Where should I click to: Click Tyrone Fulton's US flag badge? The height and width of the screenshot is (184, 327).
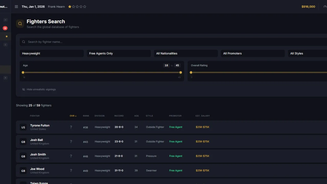pyautogui.click(x=23, y=127)
